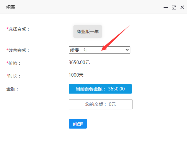Click the 您的余额 0元 balance box

(101, 104)
